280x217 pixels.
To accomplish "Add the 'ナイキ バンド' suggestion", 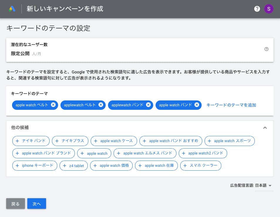I will [31, 141].
